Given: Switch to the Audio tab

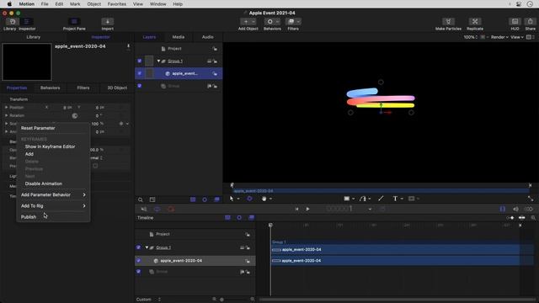Looking at the screenshot, I should click(208, 37).
